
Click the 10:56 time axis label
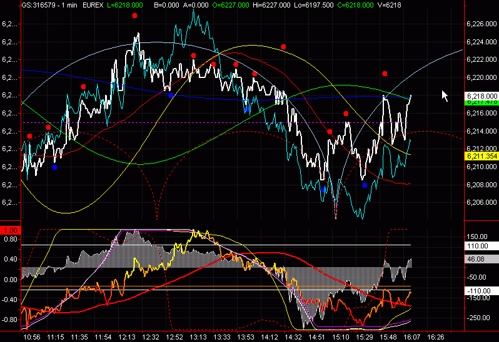click(32, 337)
